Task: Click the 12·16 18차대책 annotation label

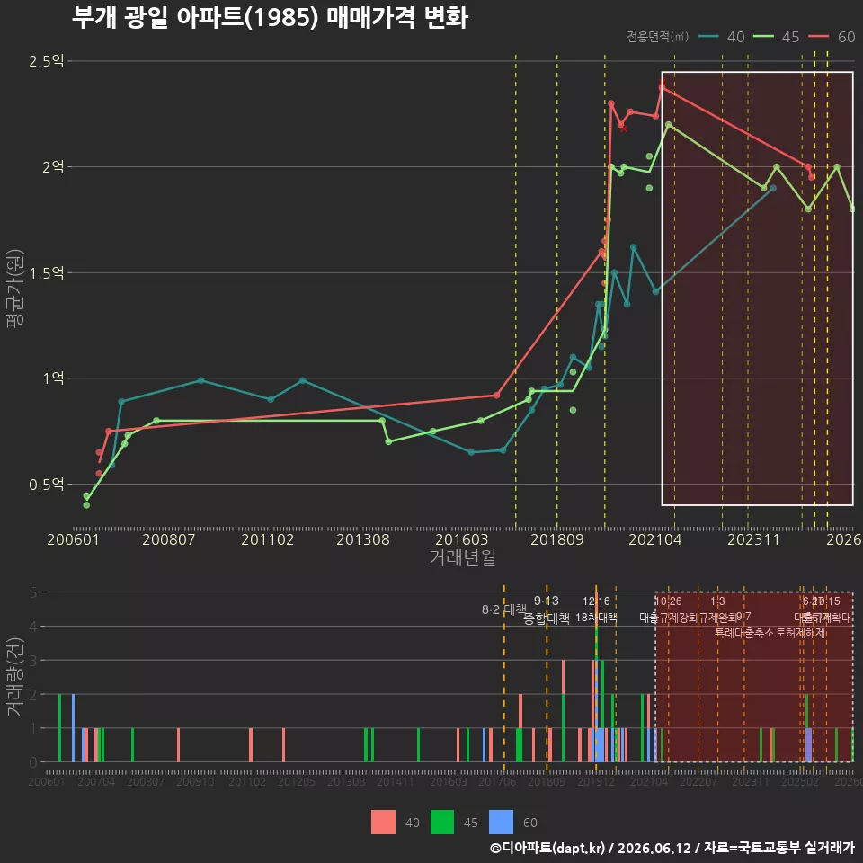Action: (596, 609)
